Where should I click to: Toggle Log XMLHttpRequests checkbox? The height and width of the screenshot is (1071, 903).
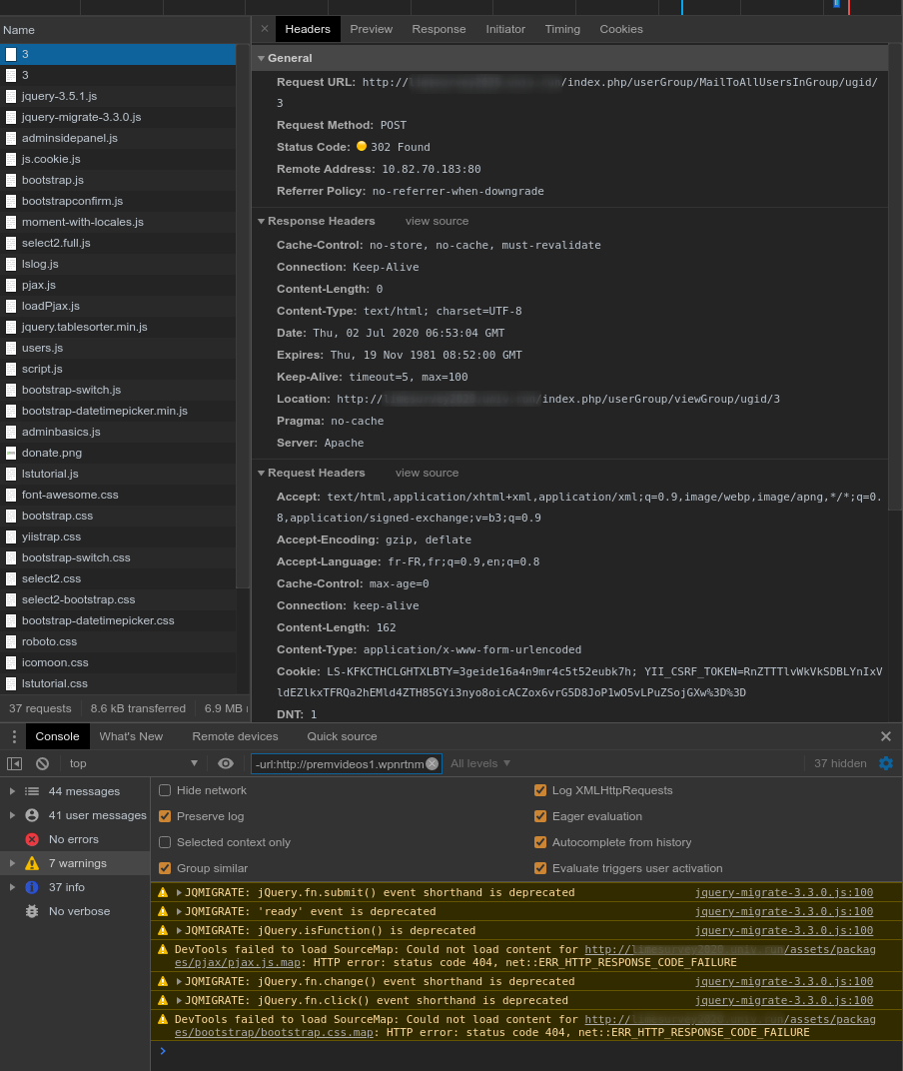pyautogui.click(x=540, y=790)
